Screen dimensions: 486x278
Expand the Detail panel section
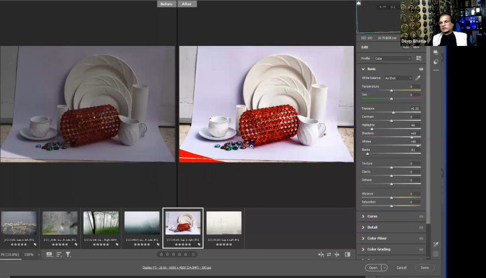pyautogui.click(x=372, y=227)
